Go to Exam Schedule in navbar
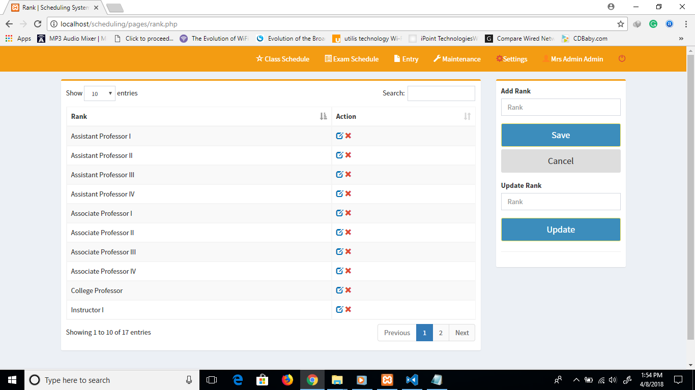The width and height of the screenshot is (695, 390). tap(352, 59)
